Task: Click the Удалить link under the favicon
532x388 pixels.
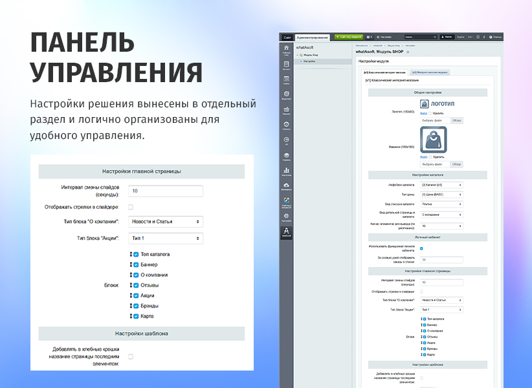Action: [438, 158]
